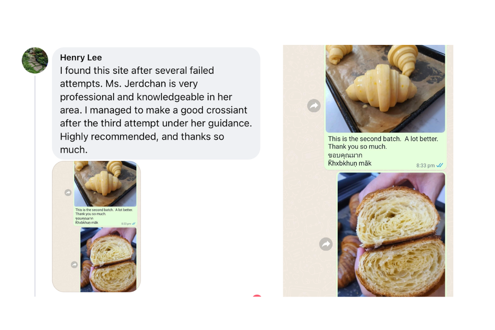This screenshot has height=330, width=495.
Task: Click the small green message caption in attachment
Action: point(105,216)
